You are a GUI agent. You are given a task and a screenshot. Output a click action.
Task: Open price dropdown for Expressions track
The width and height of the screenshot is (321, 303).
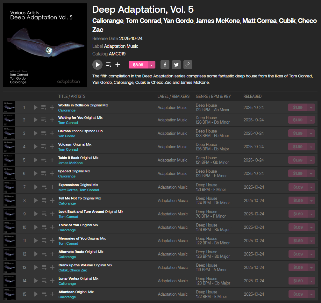[x=311, y=187]
